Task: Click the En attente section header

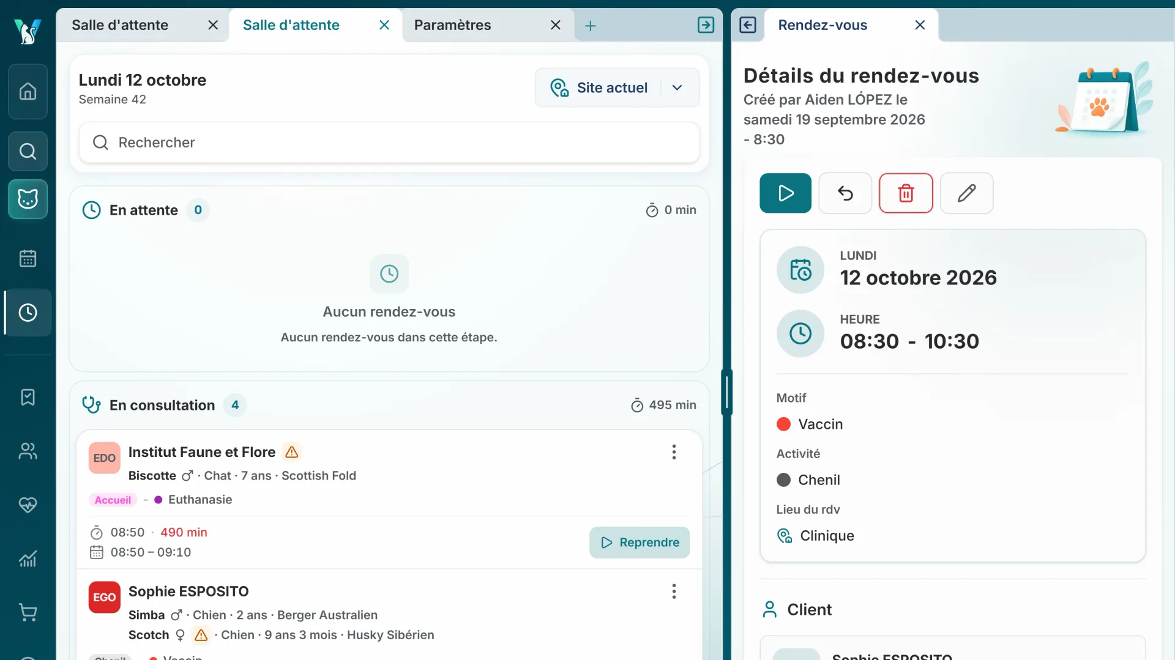Action: pos(143,210)
